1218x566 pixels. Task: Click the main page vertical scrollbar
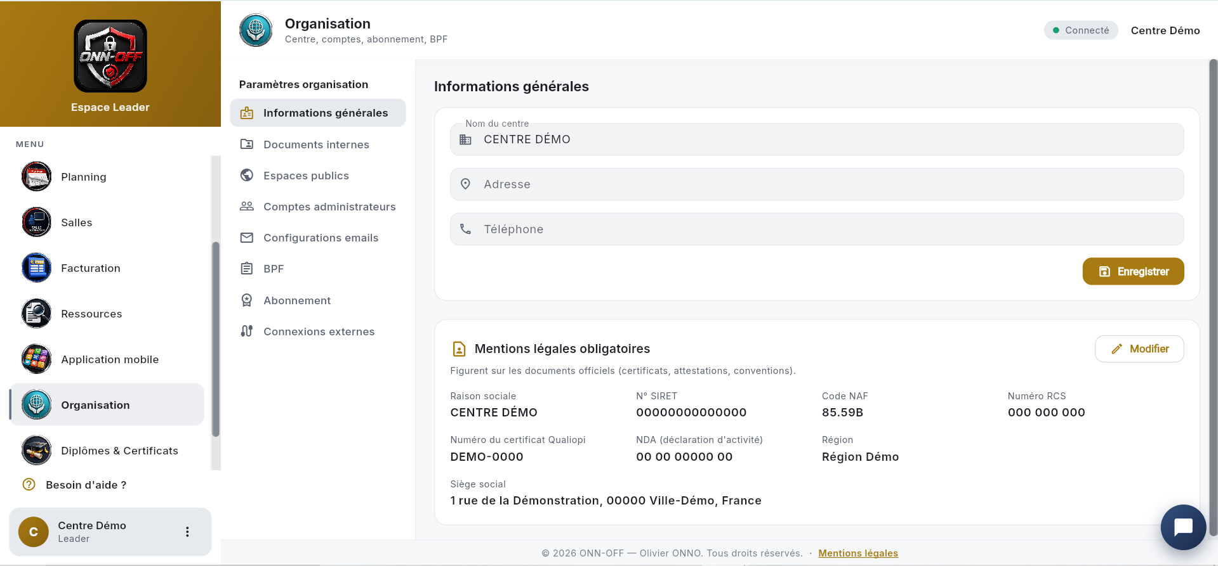click(x=1213, y=298)
